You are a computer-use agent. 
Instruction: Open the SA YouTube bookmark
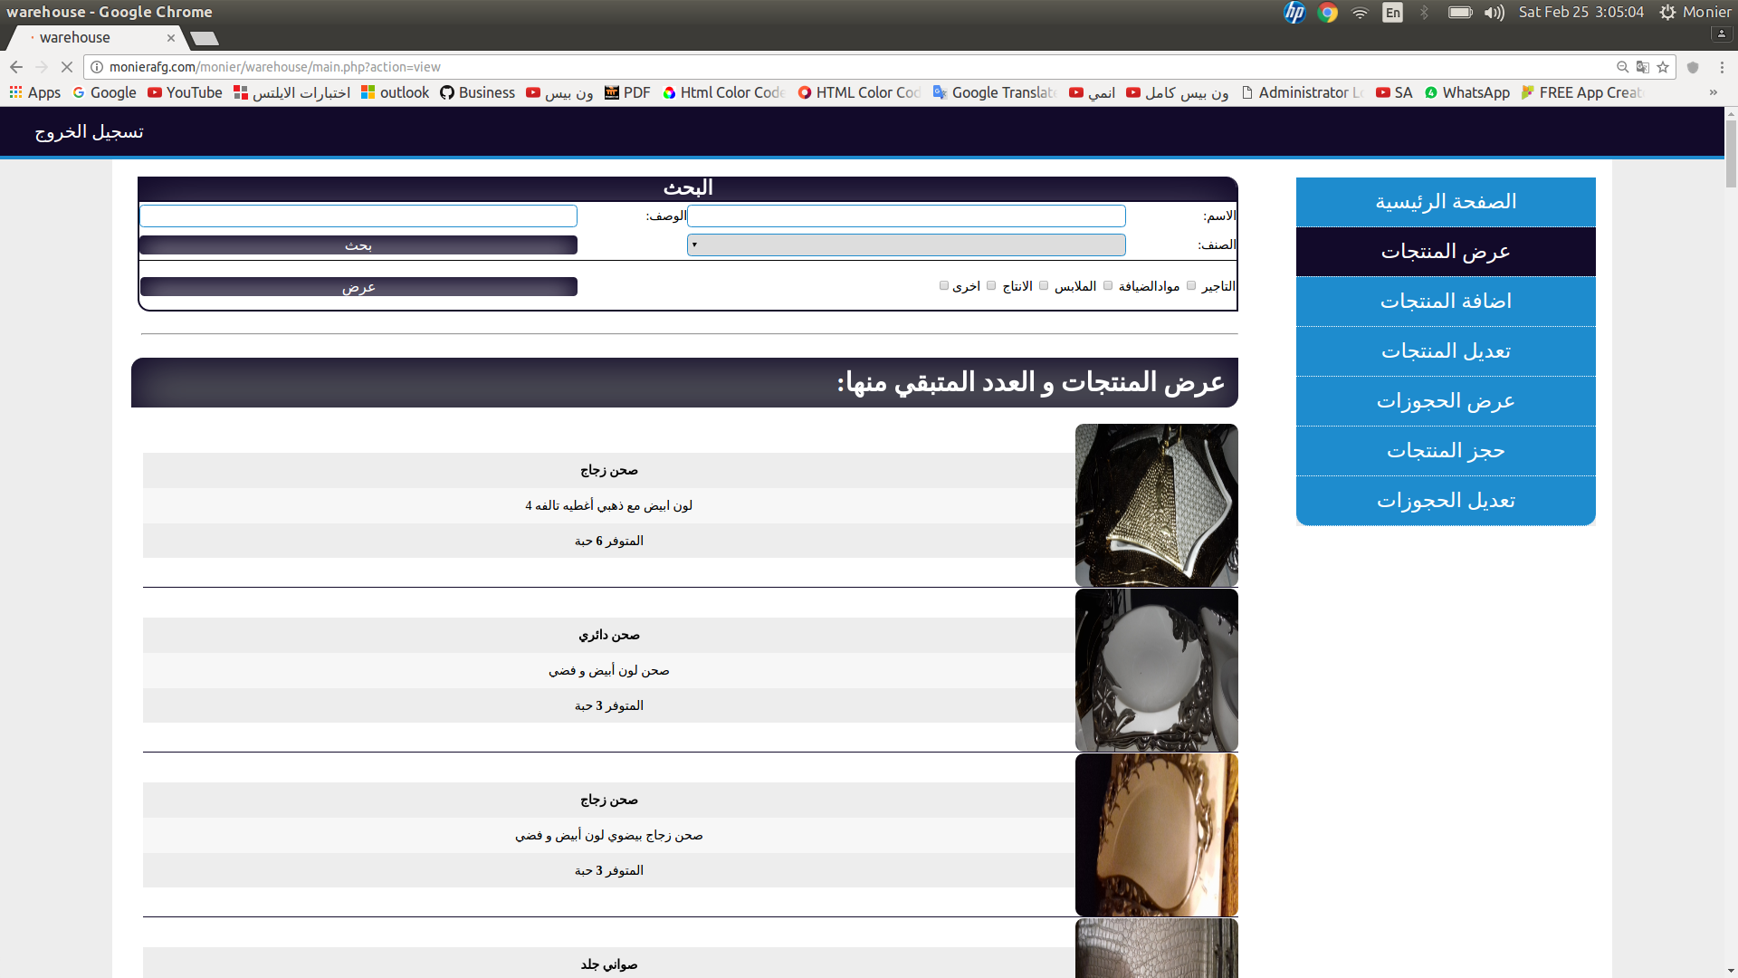tap(1394, 92)
